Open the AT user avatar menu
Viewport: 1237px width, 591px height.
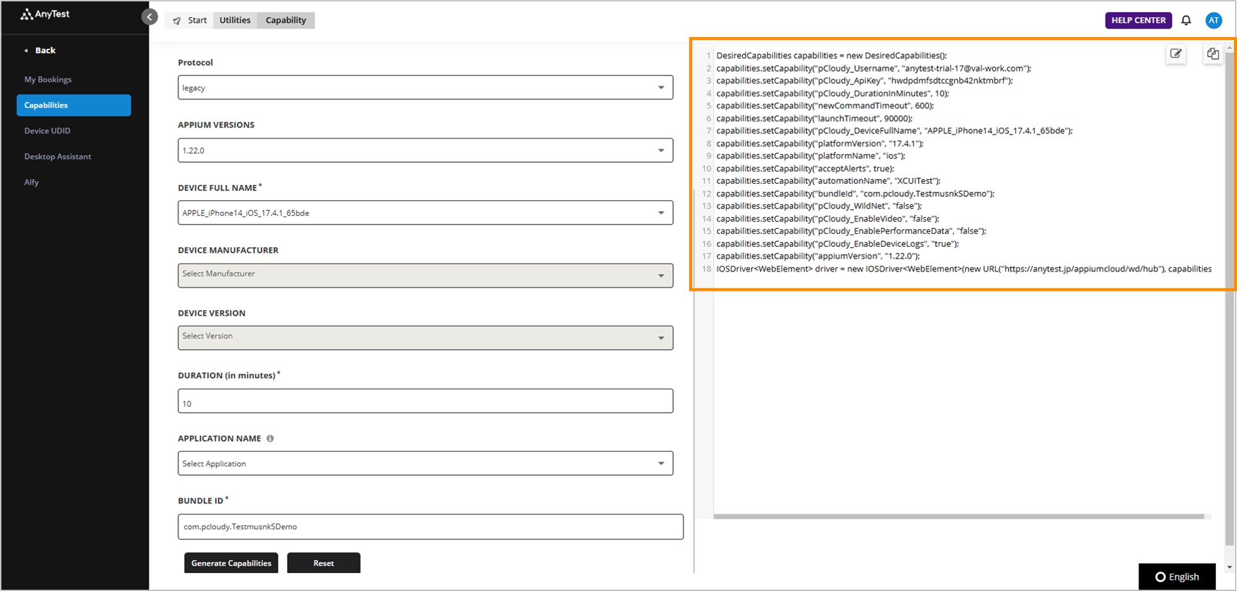point(1213,20)
